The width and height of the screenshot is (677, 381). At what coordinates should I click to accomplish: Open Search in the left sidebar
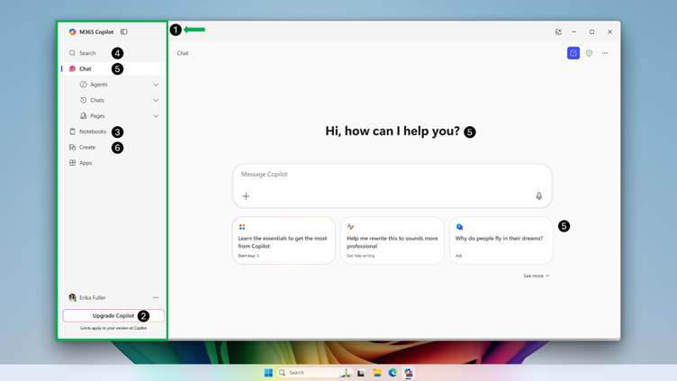[x=87, y=53]
